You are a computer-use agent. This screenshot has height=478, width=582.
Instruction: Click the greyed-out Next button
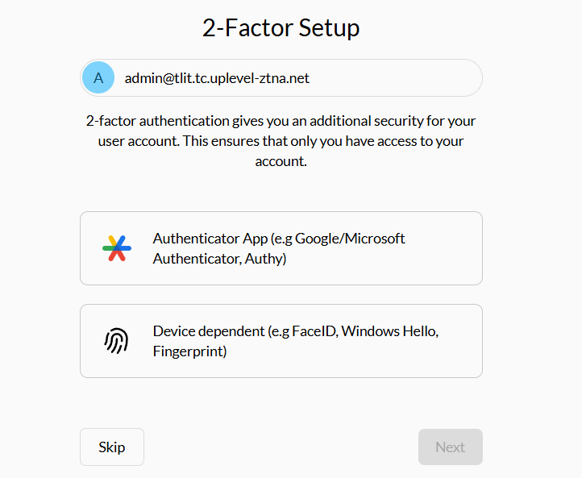pyautogui.click(x=450, y=447)
